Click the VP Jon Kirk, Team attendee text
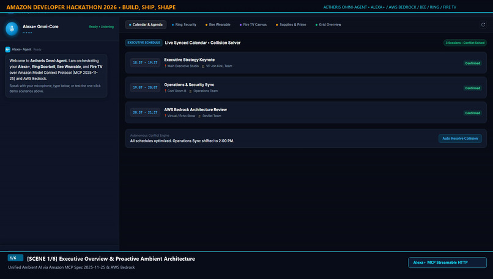This screenshot has height=279, width=493. pyautogui.click(x=219, y=66)
